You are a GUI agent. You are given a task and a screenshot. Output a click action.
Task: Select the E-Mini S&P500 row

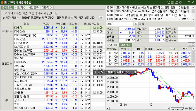coord(59,50)
